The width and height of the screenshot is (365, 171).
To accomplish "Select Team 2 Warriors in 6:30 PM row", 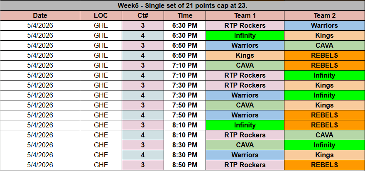I will [x=324, y=26].
